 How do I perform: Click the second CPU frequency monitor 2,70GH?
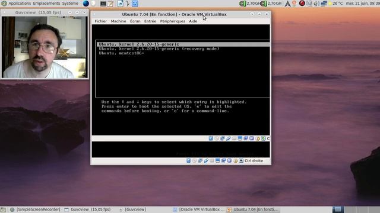coord(271,4)
